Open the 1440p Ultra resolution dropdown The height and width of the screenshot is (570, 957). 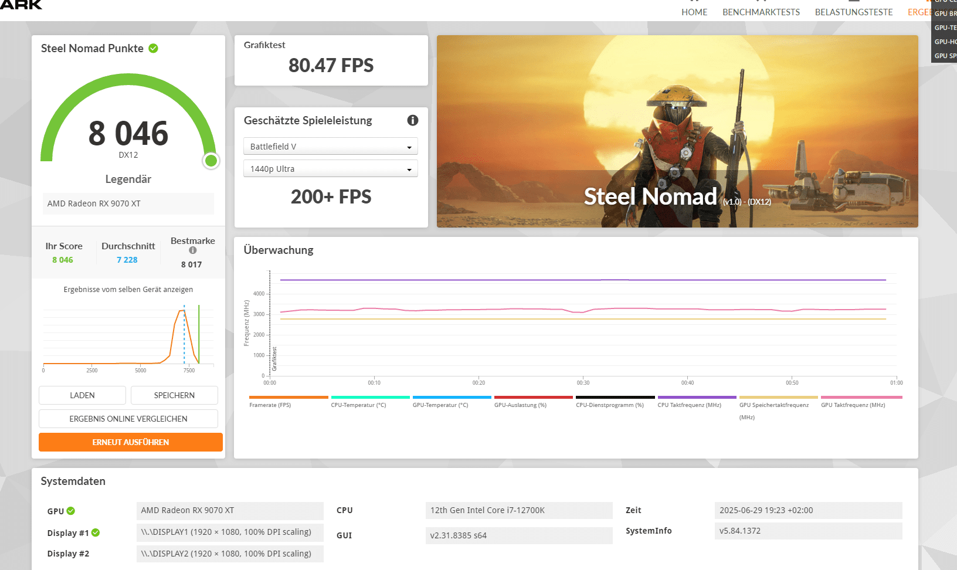331,169
